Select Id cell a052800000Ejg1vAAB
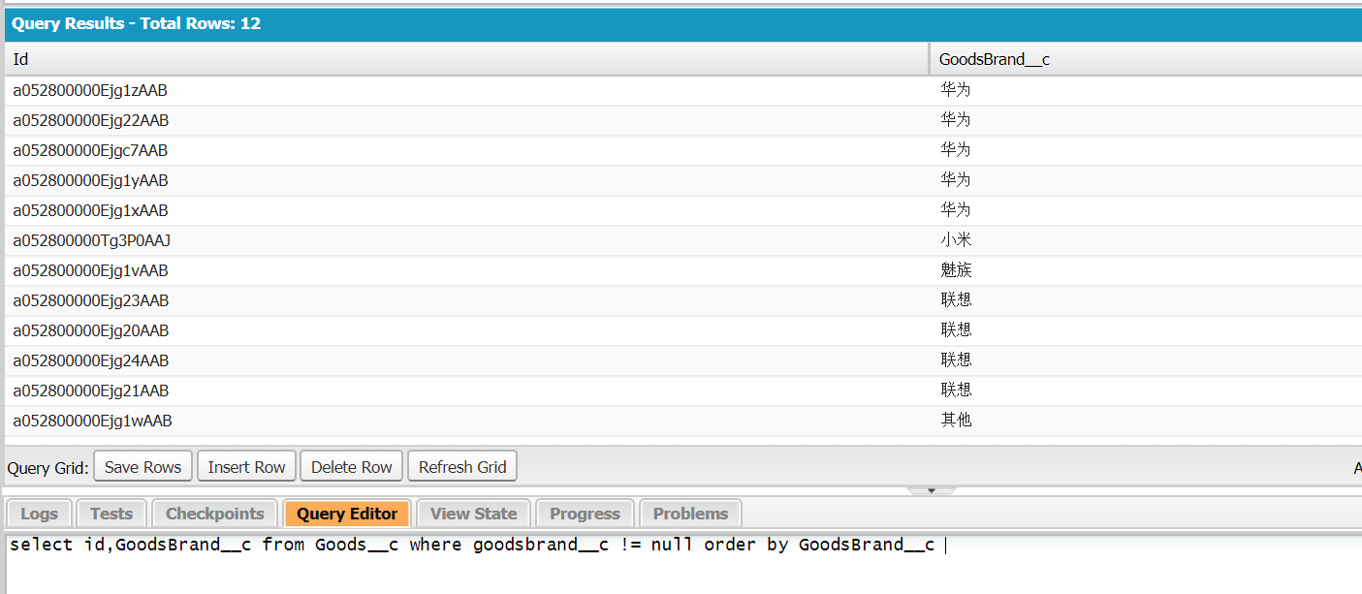This screenshot has height=594, width=1362. click(466, 270)
